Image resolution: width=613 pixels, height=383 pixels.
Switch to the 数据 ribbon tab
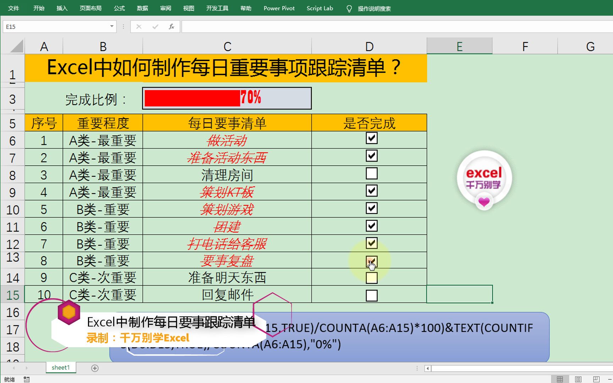142,8
